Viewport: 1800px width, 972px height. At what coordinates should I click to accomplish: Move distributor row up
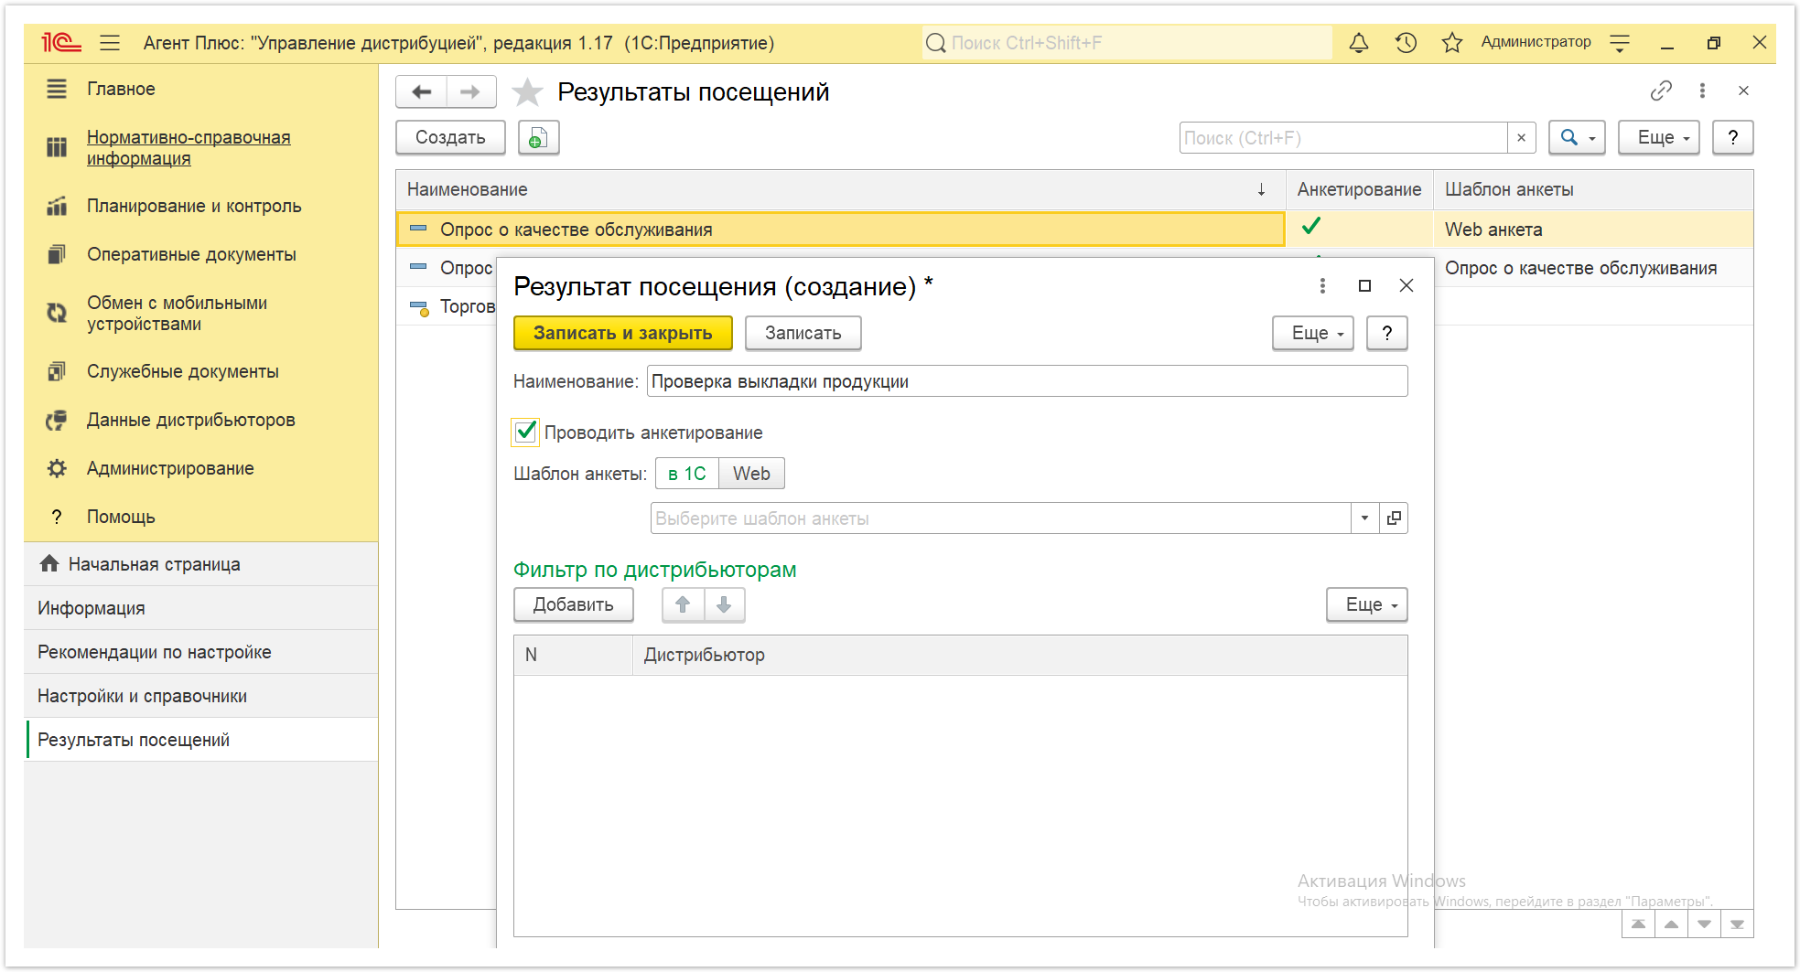click(x=683, y=604)
